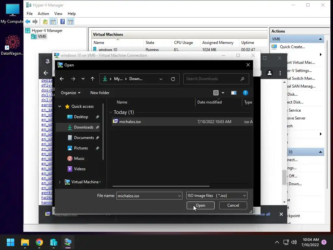Expand address bar path dropdown
Image resolution: width=333 pixels, height=250 pixels.
161,79
